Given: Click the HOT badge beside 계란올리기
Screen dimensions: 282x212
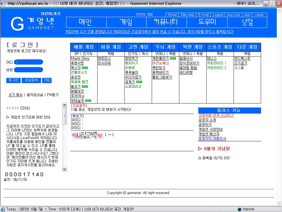Looking at the screenshot, I should pos(173,59).
